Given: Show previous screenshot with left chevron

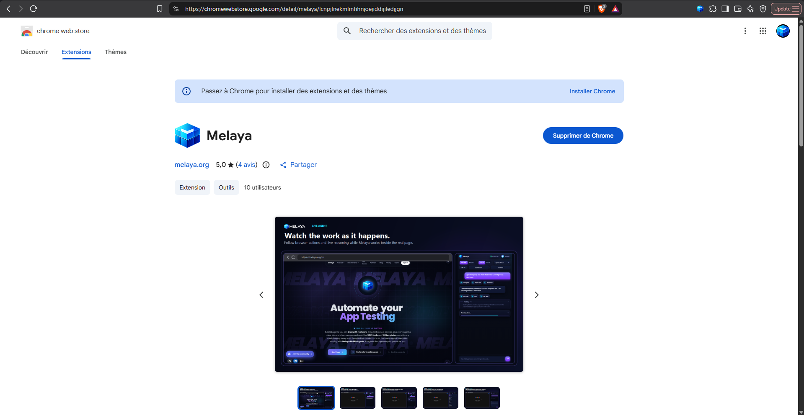Looking at the screenshot, I should pos(261,295).
